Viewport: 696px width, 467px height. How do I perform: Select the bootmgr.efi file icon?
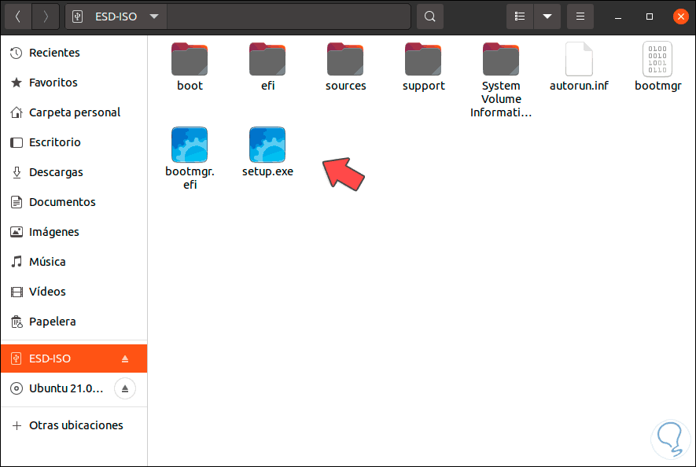pyautogui.click(x=189, y=145)
